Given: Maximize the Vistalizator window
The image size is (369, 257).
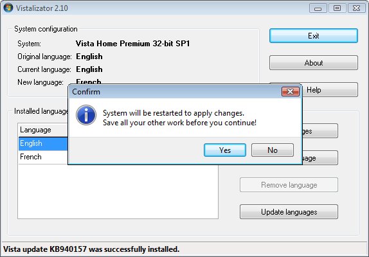Looking at the screenshot, I should [x=337, y=8].
